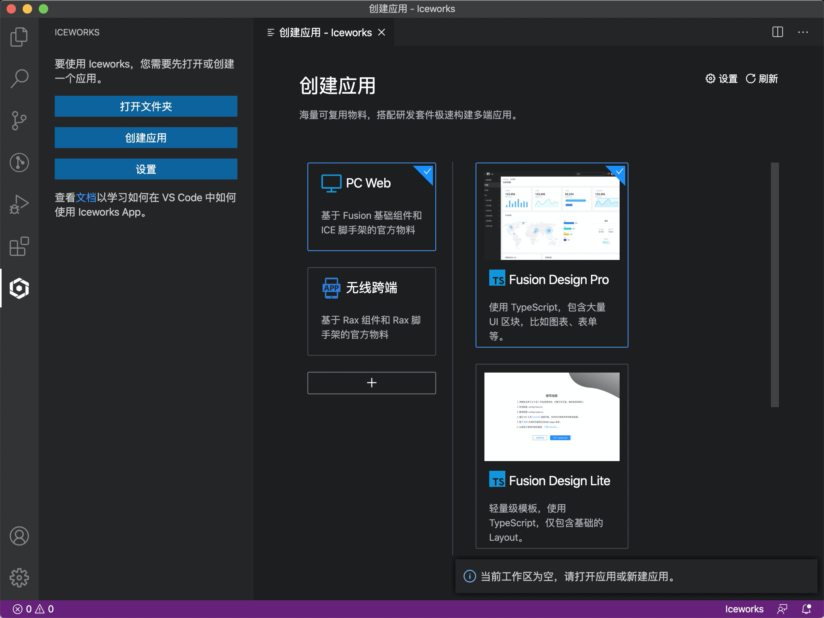This screenshot has height=618, width=824.
Task: Open the notifications bell in status bar
Action: point(807,609)
